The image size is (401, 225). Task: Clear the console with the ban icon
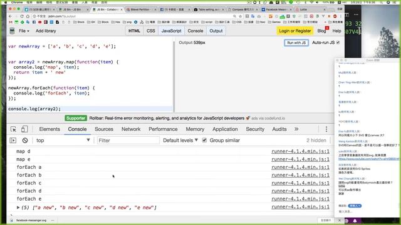point(25,140)
